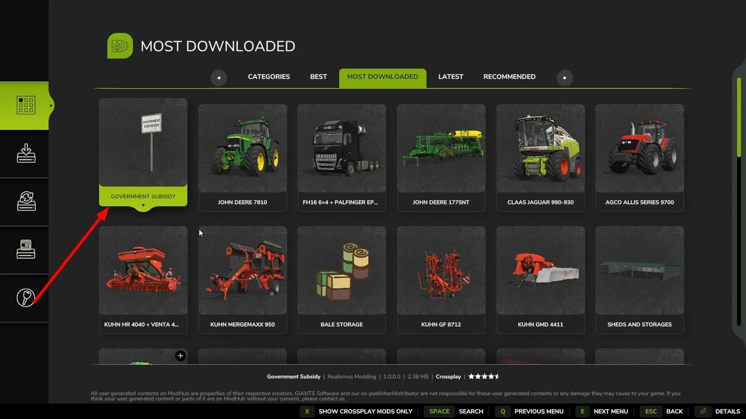Click the Crossplay label in mod info

click(448, 376)
